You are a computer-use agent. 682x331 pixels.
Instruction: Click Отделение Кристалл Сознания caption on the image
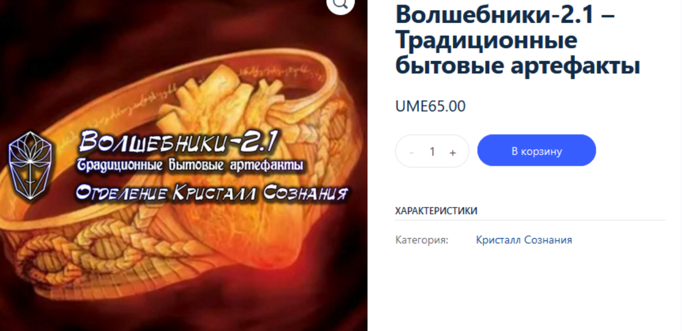click(212, 193)
